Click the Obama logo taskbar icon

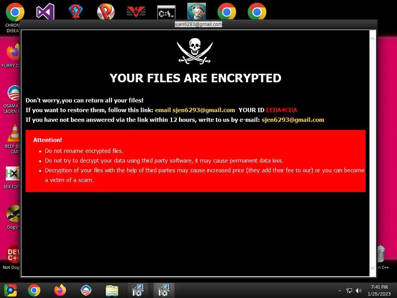click(86, 290)
